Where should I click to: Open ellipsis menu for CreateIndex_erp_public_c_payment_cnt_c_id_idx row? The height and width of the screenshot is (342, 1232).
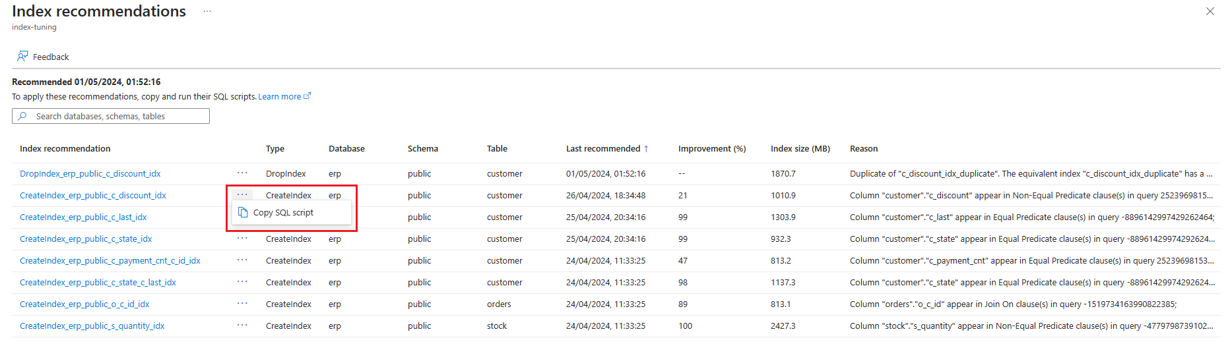[242, 260]
